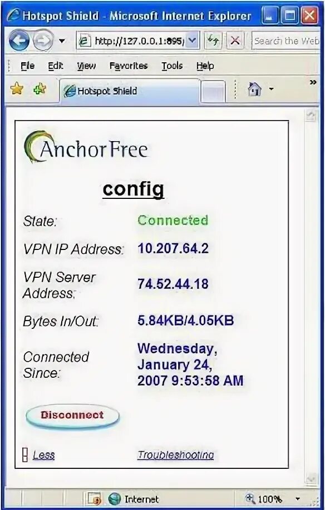Click the Forward navigation arrow
Screen dimensions: 325x510
click(x=43, y=41)
